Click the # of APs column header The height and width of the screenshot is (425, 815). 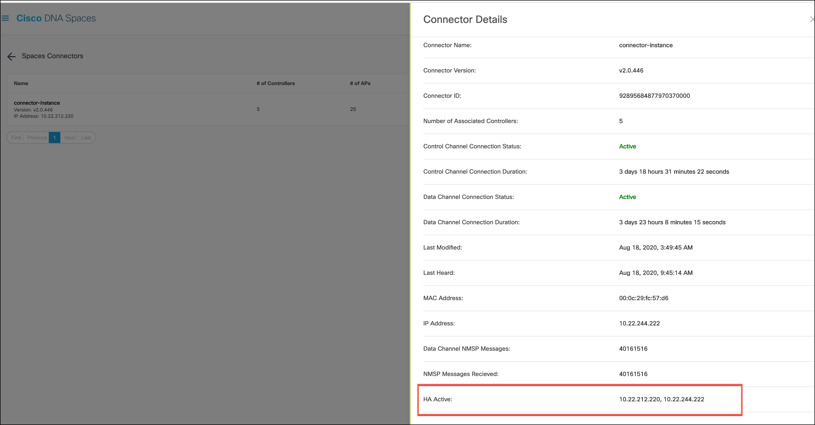coord(360,83)
